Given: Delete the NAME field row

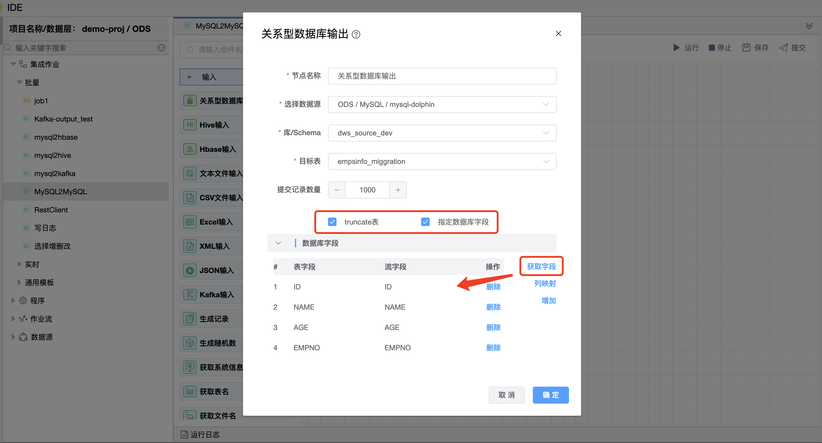Looking at the screenshot, I should pyautogui.click(x=493, y=307).
